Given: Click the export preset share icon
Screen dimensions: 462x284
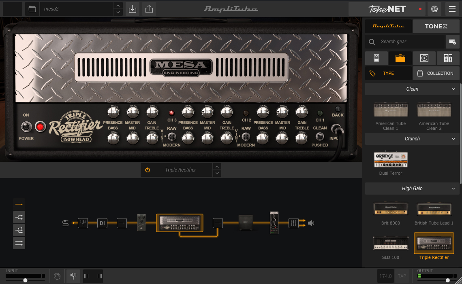Looking at the screenshot, I should point(149,8).
